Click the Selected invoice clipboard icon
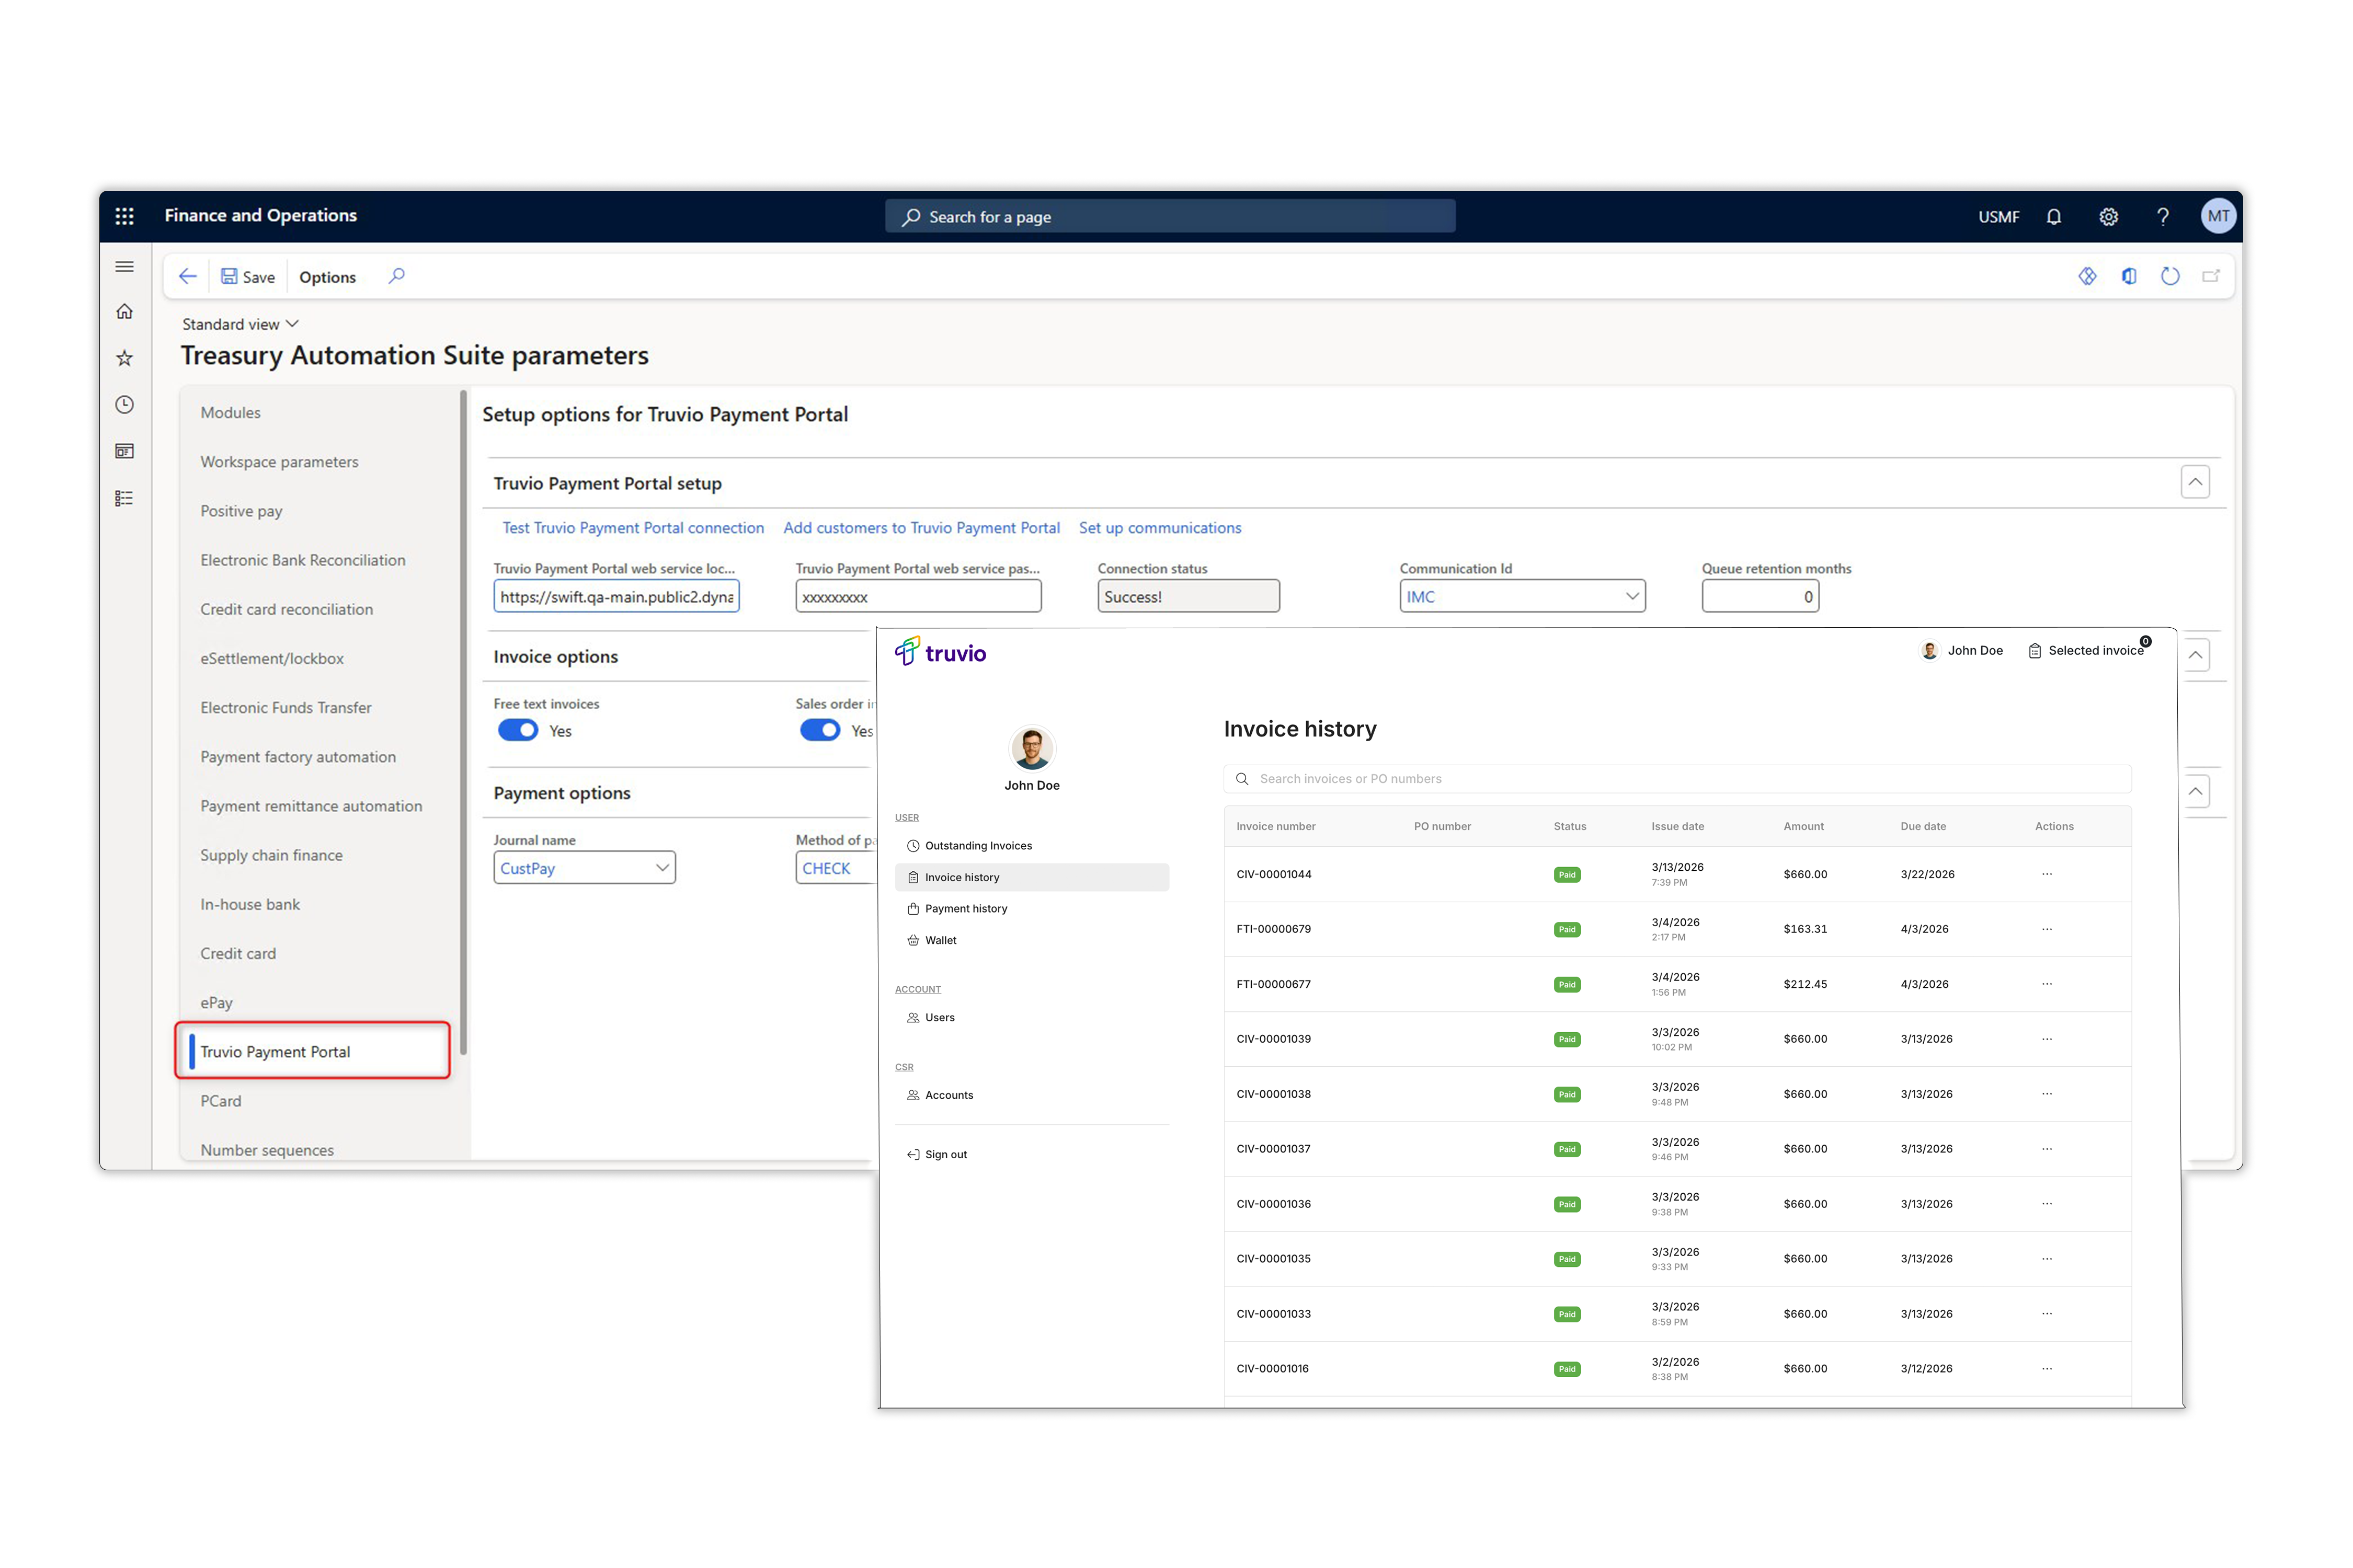This screenshot has height=1568, width=2353. pos(2034,651)
